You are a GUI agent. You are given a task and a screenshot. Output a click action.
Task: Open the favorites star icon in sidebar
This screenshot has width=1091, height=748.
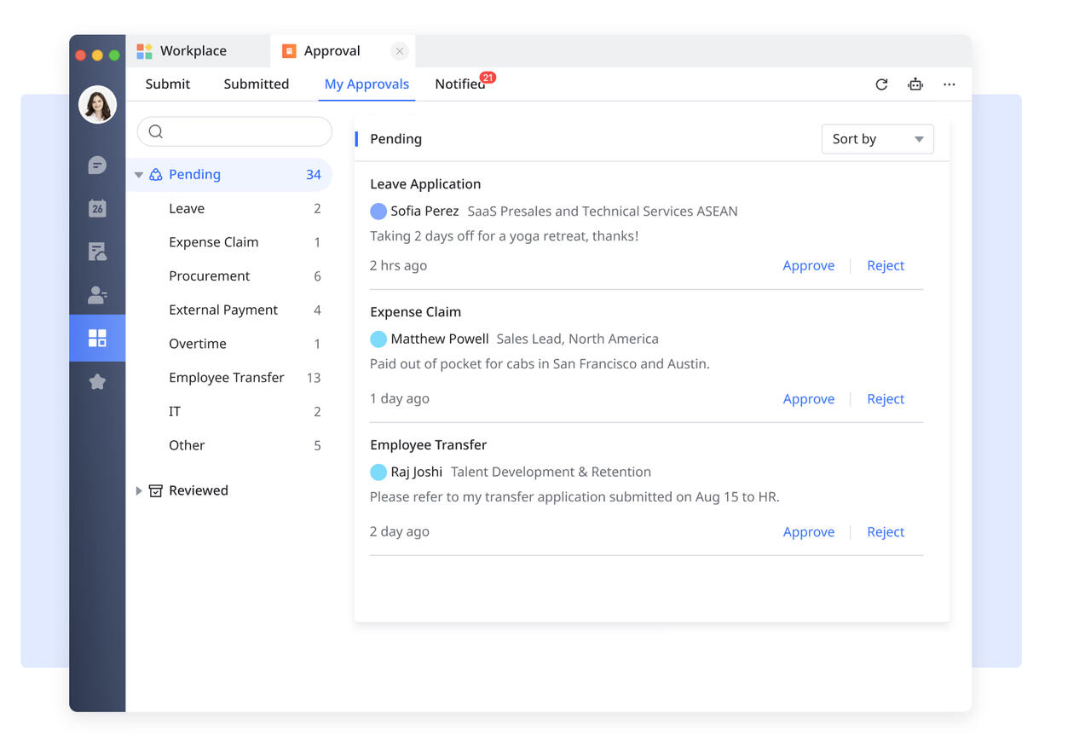(97, 382)
